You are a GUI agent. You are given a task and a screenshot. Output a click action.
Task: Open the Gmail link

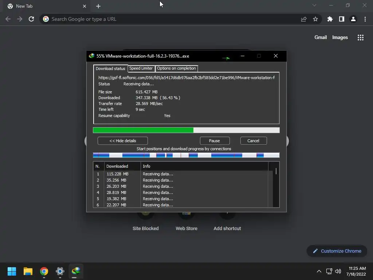(321, 38)
